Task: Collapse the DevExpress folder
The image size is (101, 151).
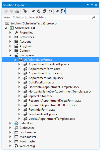Action: tap(10, 55)
